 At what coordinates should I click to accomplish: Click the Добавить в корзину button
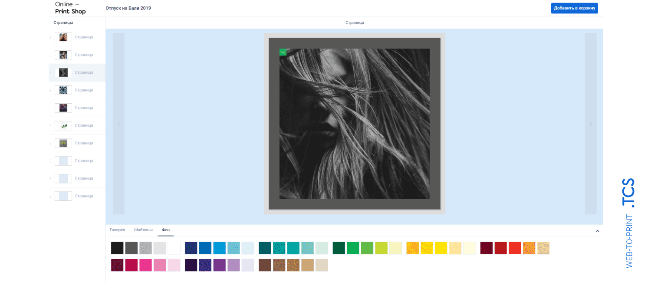(x=574, y=8)
